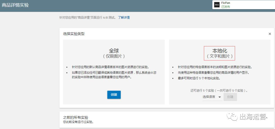275x129 pixels.
Task: Click the 出海运营 watermark text
Action: pyautogui.click(x=253, y=117)
